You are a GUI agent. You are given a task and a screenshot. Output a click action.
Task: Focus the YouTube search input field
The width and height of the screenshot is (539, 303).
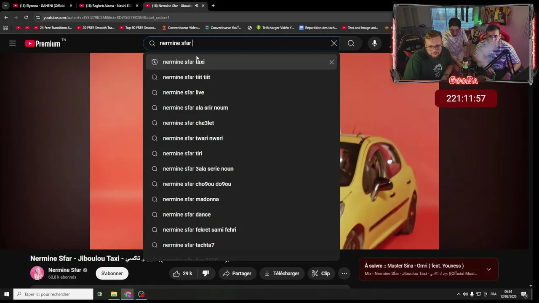(242, 43)
